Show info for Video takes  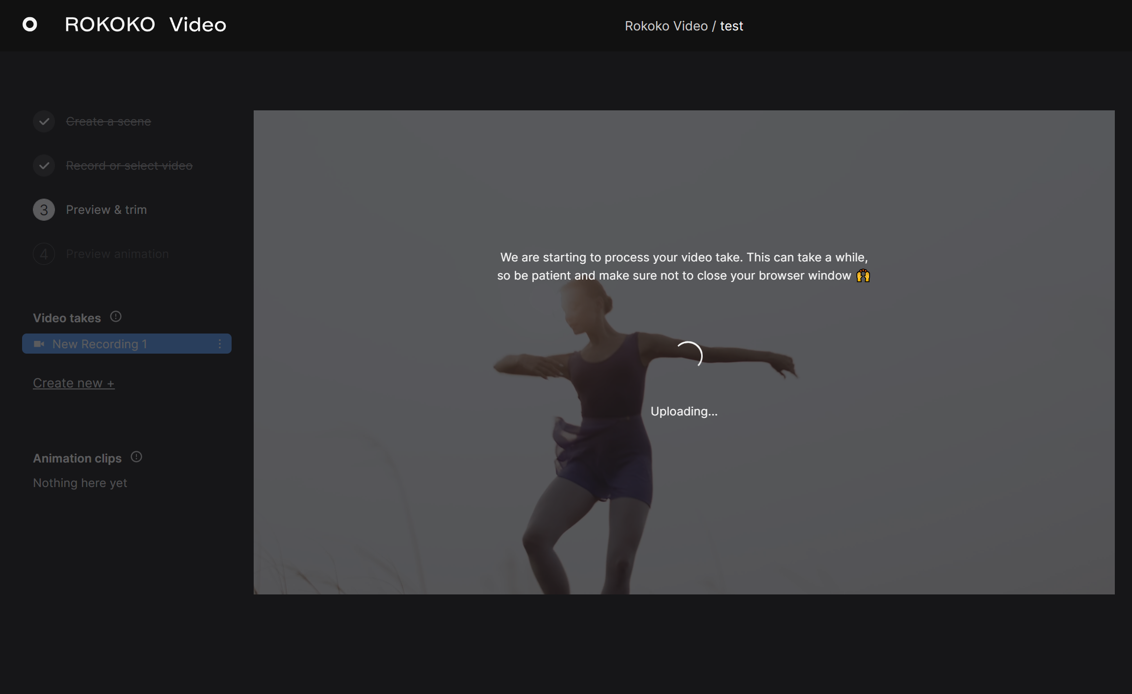point(116,317)
